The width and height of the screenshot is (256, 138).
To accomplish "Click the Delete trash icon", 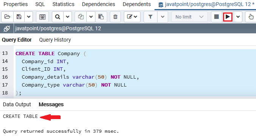I will click(115, 17).
